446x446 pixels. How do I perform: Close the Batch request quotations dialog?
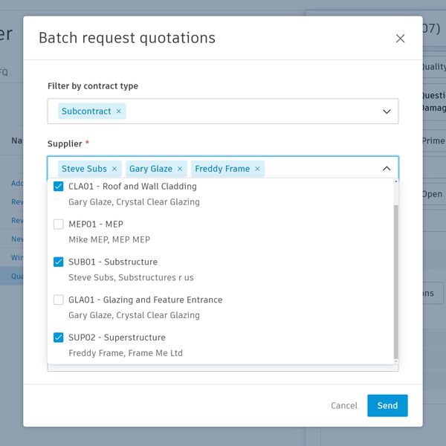400,39
